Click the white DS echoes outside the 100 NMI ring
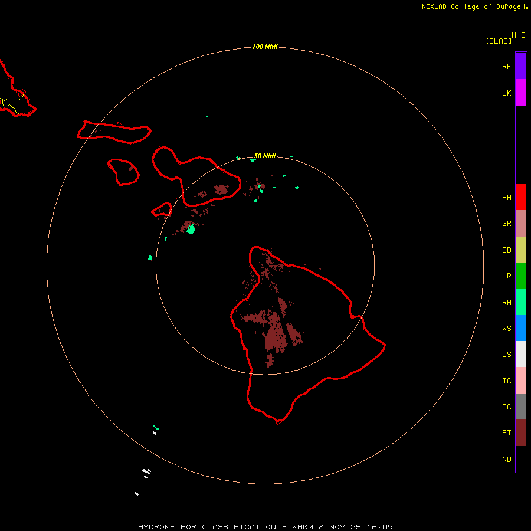The height and width of the screenshot is (531, 531). tap(147, 471)
